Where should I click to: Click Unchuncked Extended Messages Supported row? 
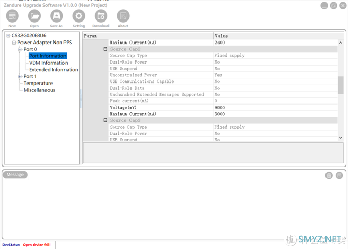[x=223, y=94]
